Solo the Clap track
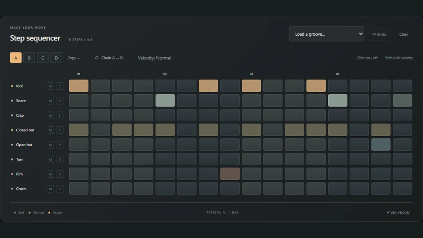The height and width of the screenshot is (238, 423). tap(59, 115)
